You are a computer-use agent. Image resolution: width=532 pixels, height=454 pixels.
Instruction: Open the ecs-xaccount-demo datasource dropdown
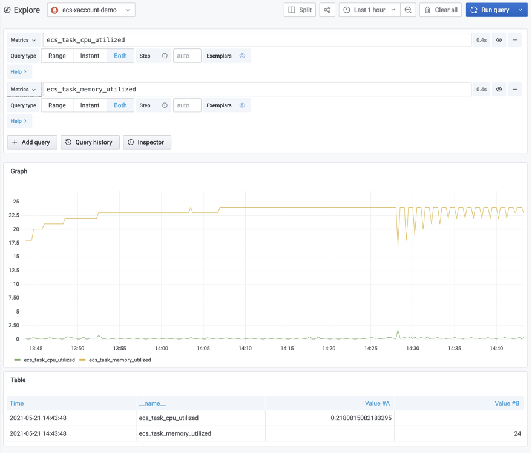(x=91, y=10)
